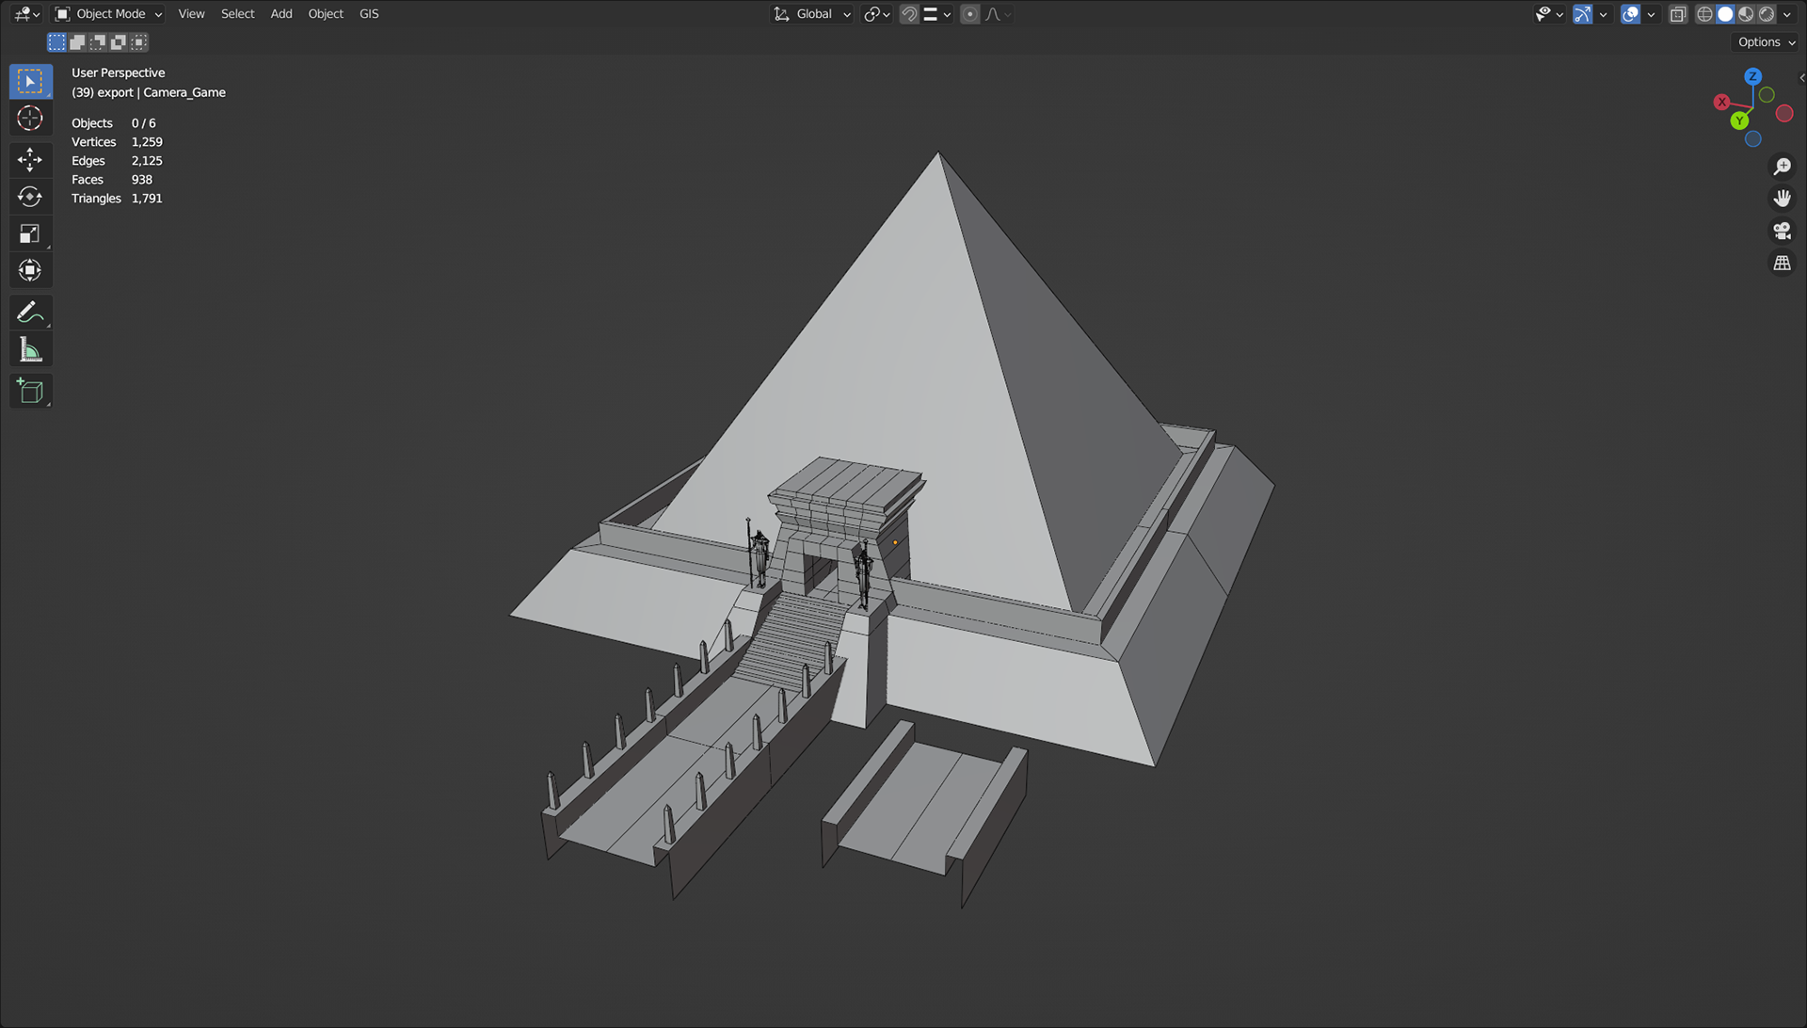This screenshot has height=1028, width=1807.
Task: Open the Add menu
Action: pyautogui.click(x=281, y=14)
